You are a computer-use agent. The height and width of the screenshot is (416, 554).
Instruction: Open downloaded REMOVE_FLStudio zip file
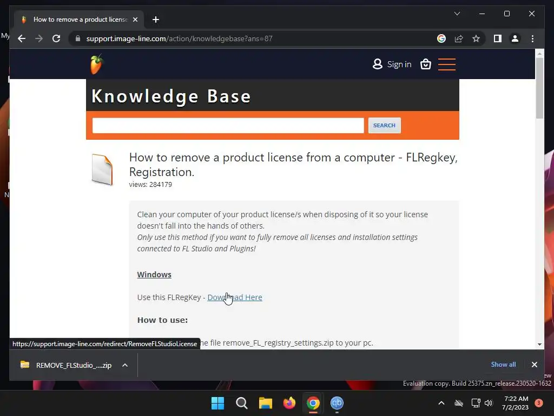coord(65,365)
